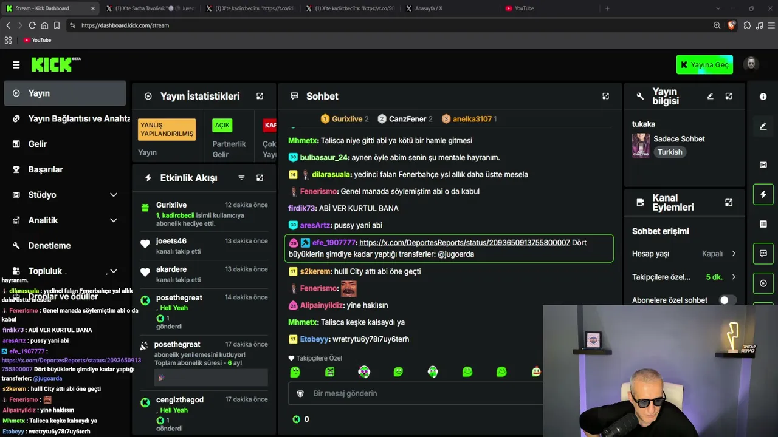778x437 pixels.
Task: Insert the angry square green emote
Action: (329, 371)
